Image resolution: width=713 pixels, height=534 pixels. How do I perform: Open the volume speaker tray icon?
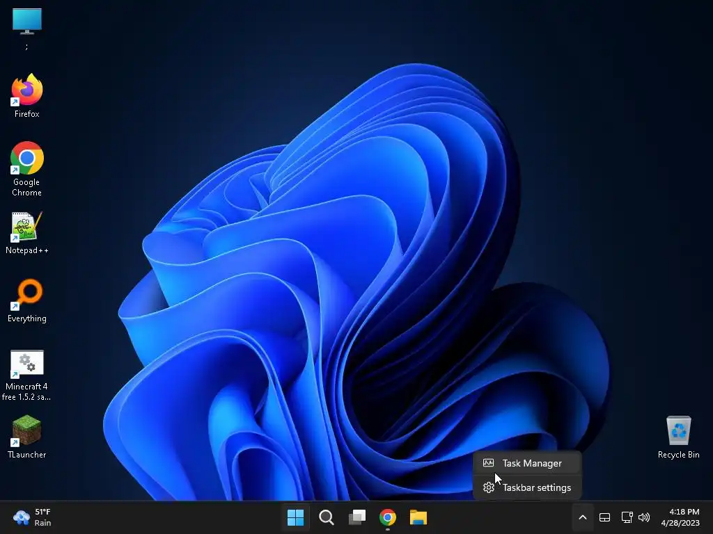(x=644, y=517)
